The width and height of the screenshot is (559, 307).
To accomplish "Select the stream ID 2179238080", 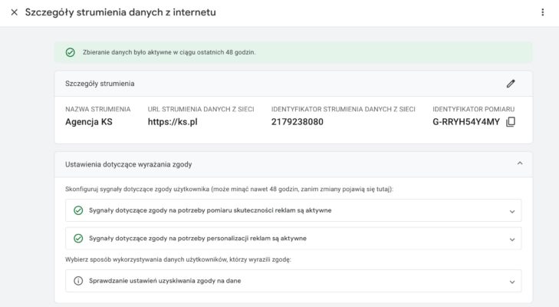I will 298,122.
